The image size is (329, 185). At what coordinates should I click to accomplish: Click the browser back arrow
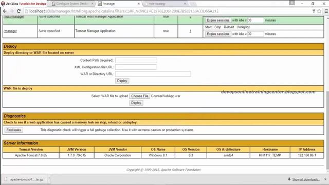click(x=5, y=11)
